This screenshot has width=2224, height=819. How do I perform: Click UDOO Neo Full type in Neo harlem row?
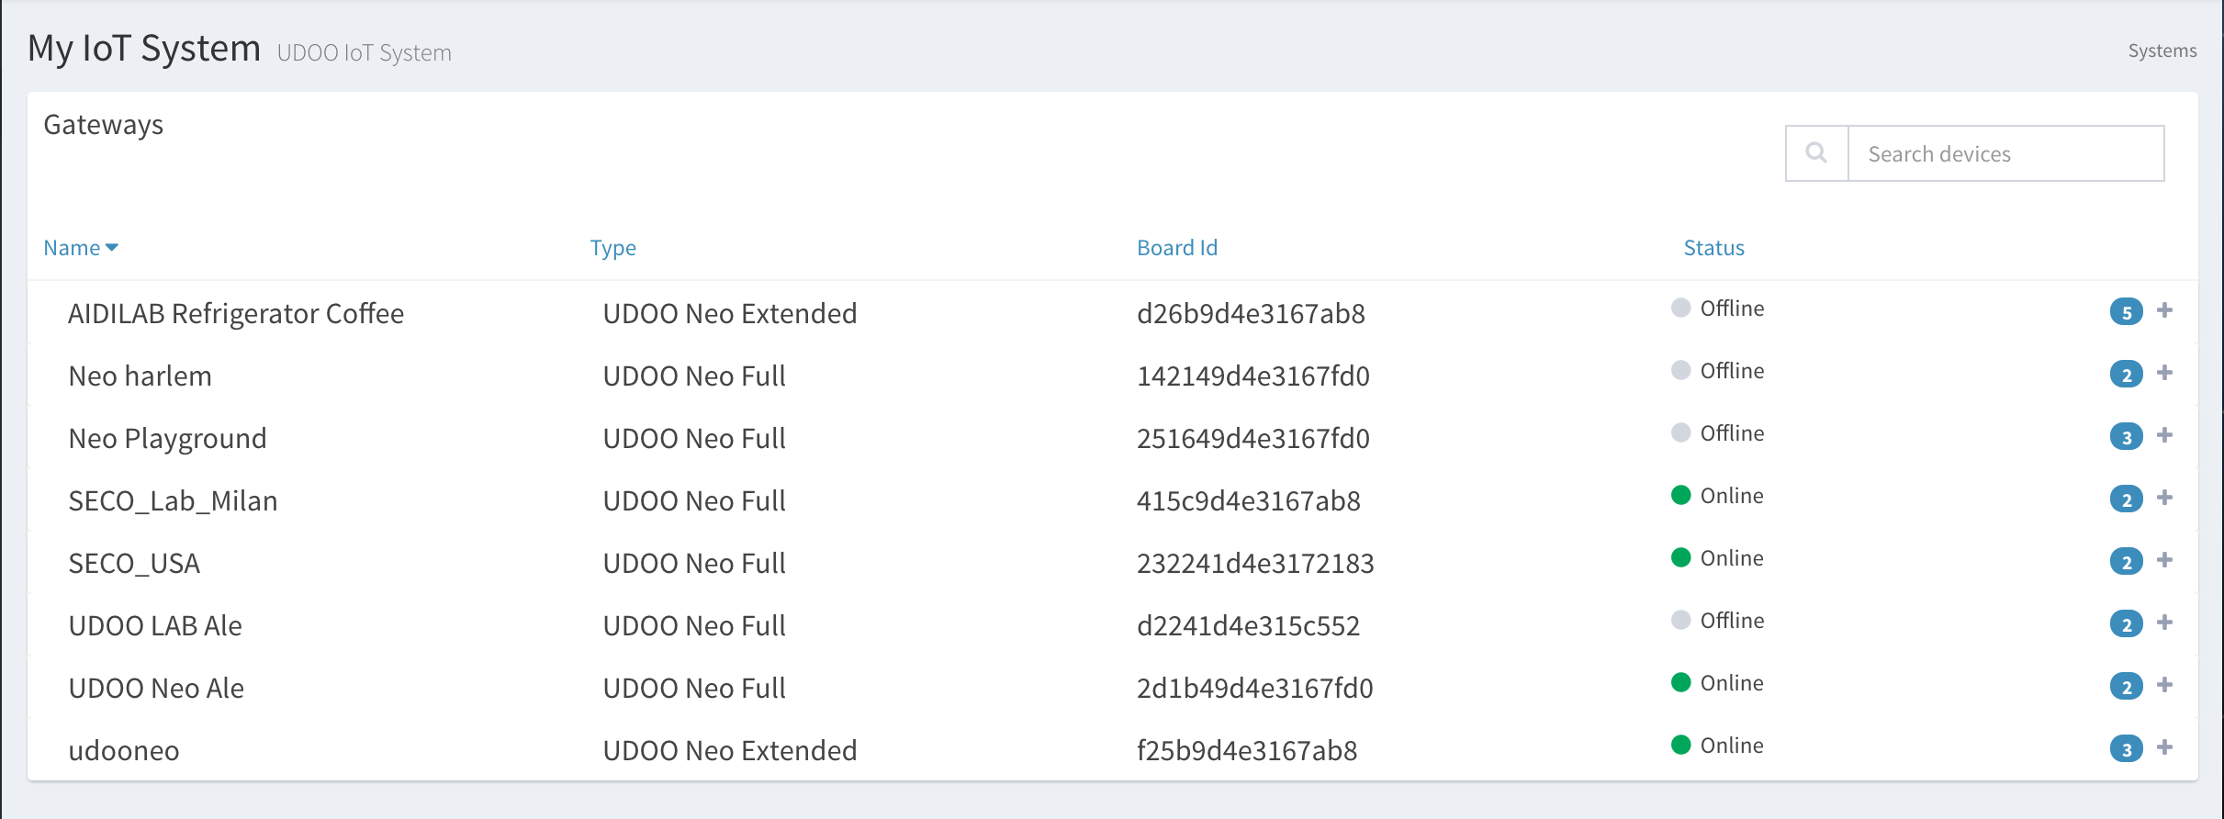pyautogui.click(x=694, y=376)
